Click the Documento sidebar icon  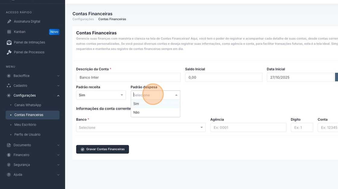coord(9,145)
